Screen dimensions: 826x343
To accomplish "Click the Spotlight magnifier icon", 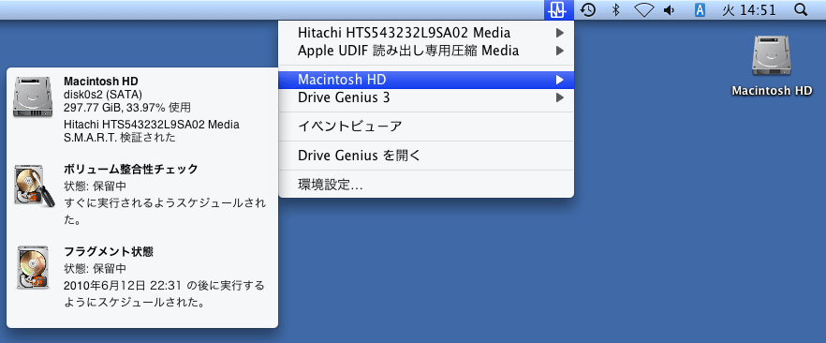I will pos(800,9).
